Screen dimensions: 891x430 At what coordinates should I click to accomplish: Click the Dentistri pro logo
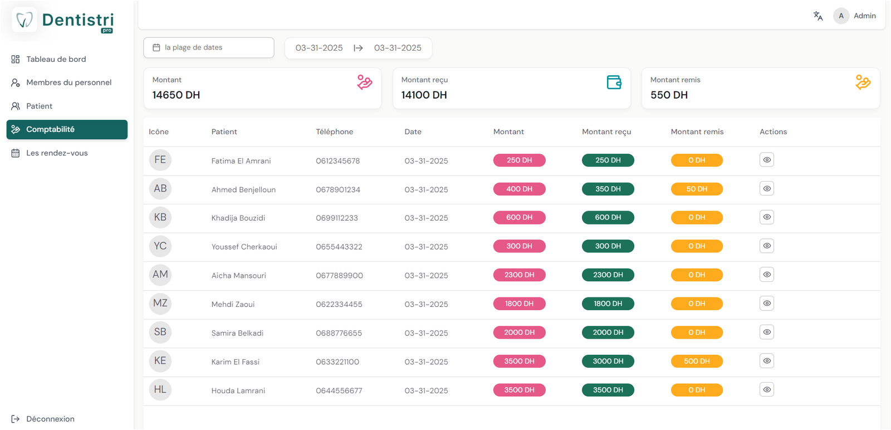[x=63, y=21]
